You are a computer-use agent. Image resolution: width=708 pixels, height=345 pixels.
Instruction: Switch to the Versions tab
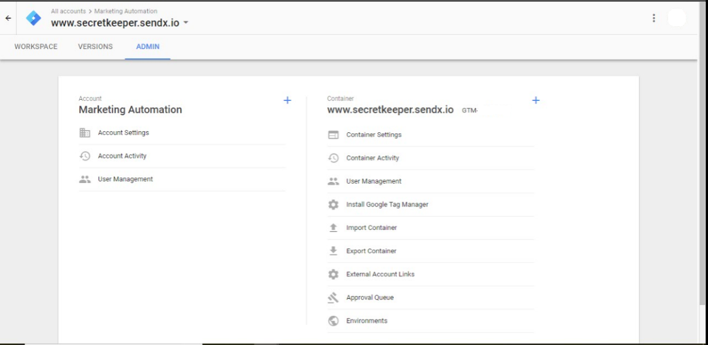95,47
